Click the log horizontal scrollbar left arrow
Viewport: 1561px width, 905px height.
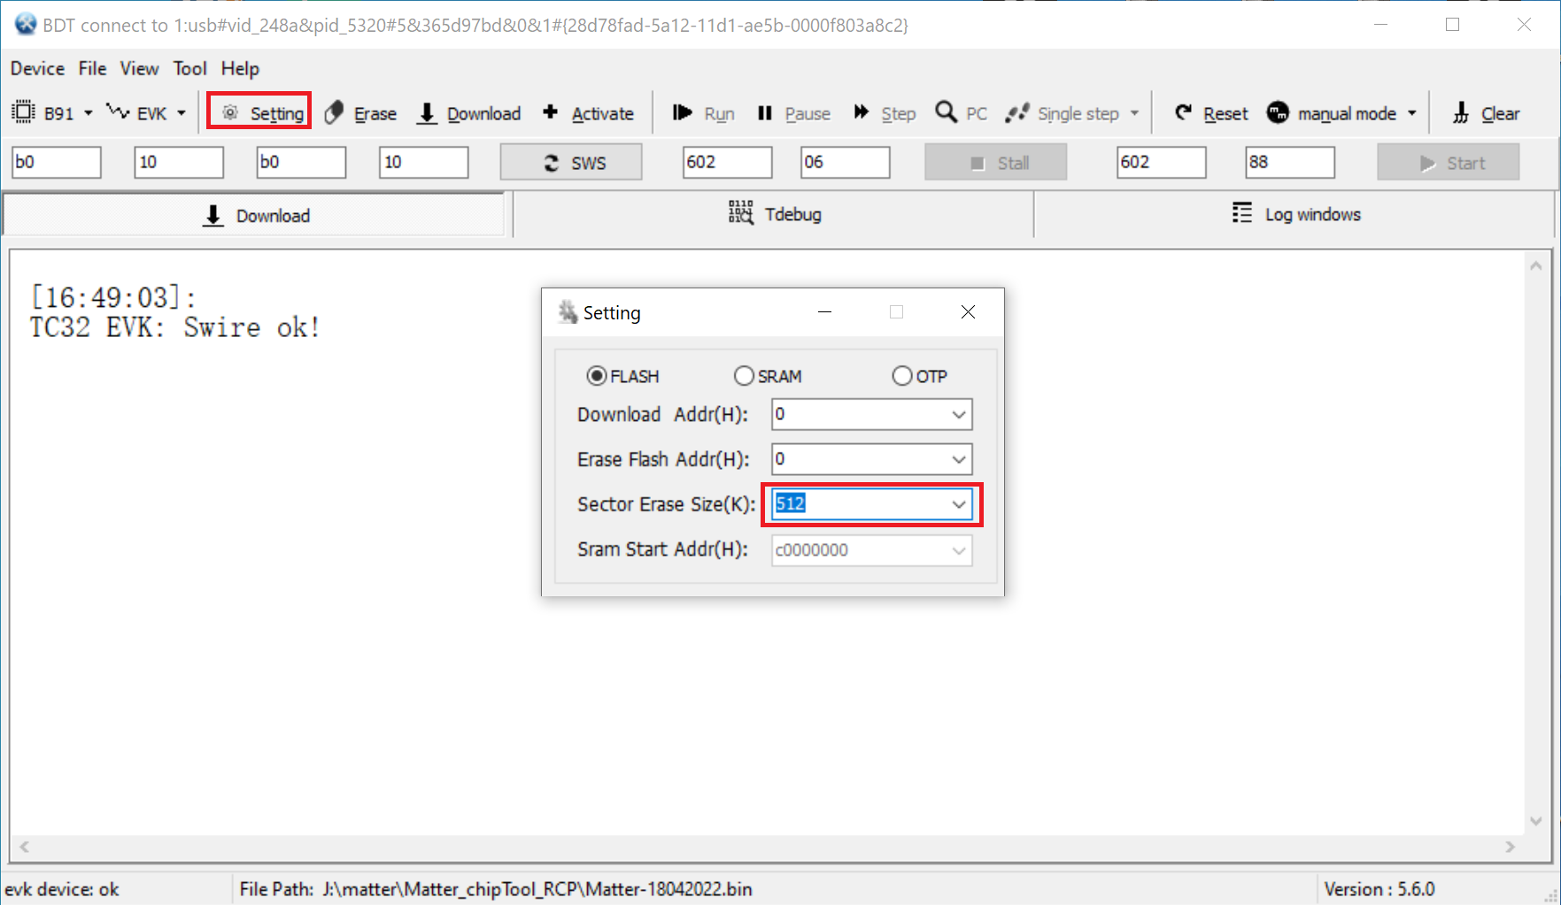(25, 847)
